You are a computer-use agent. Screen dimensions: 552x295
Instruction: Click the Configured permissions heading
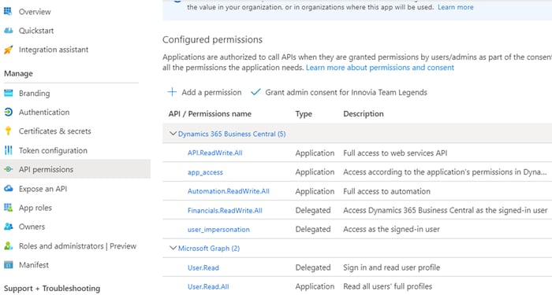(x=212, y=39)
